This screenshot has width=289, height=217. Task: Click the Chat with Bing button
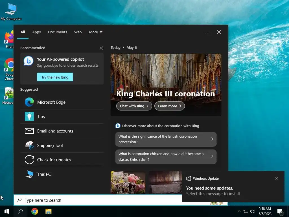pyautogui.click(x=134, y=106)
